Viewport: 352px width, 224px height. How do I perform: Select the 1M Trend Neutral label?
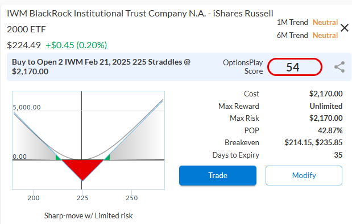click(x=307, y=22)
